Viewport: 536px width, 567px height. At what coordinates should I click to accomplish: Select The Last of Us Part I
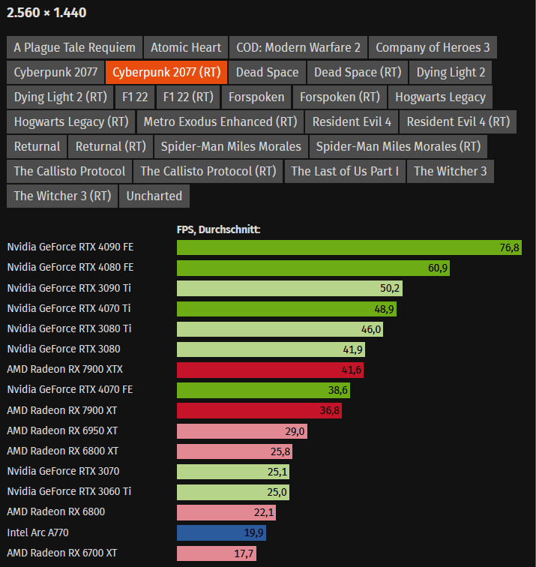pyautogui.click(x=345, y=171)
